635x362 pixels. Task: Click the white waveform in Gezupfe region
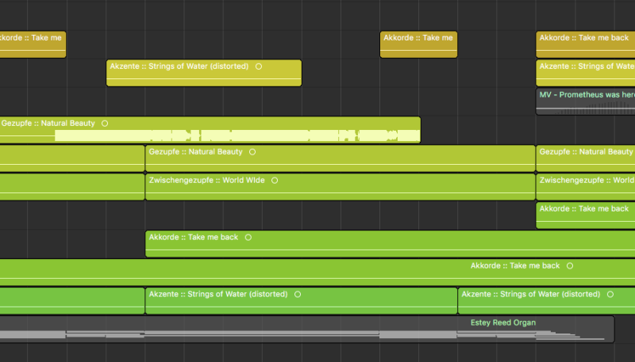(x=237, y=135)
